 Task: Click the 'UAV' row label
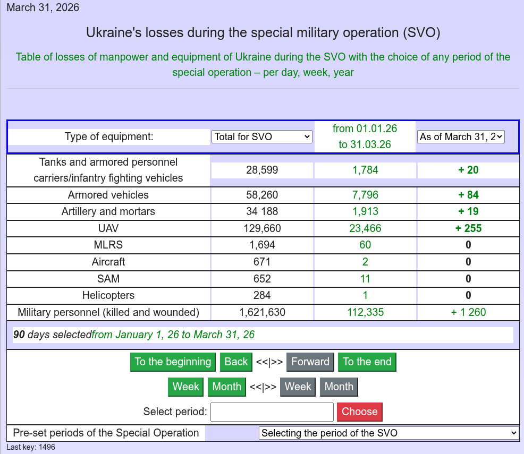tap(108, 228)
